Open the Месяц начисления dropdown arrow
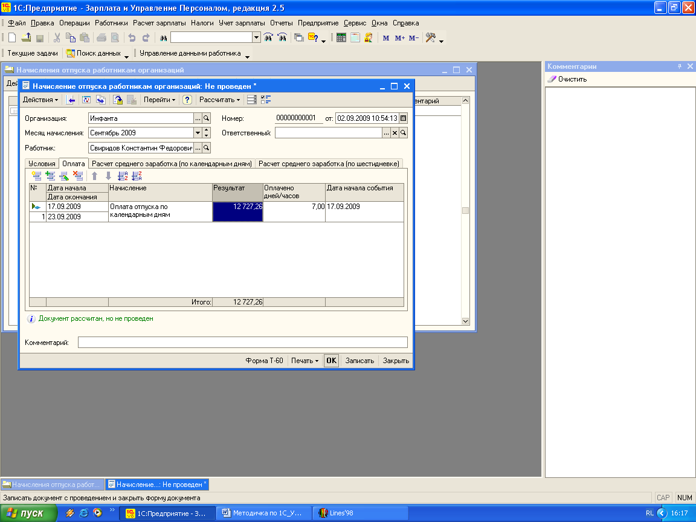Image resolution: width=696 pixels, height=522 pixels. 198,133
